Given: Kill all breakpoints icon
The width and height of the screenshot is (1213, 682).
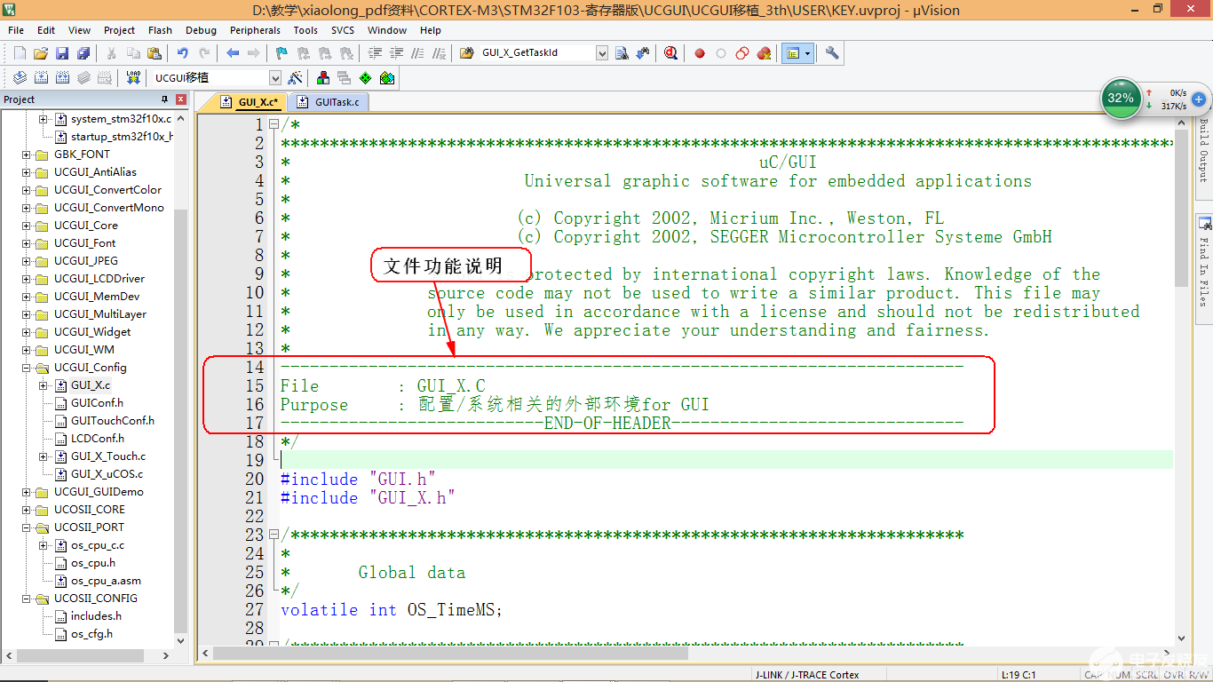Looking at the screenshot, I should 764,53.
